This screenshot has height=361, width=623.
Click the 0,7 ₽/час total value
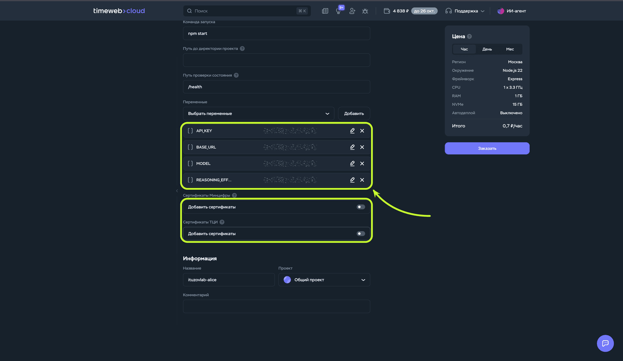(512, 126)
